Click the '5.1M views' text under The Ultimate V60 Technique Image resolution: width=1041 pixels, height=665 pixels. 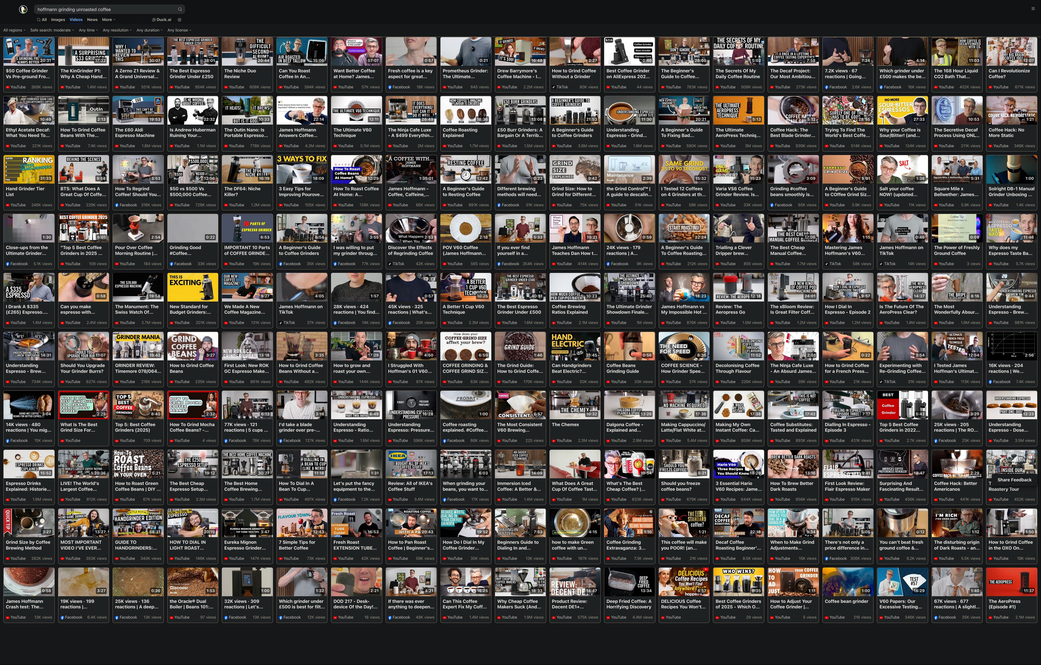(370, 146)
